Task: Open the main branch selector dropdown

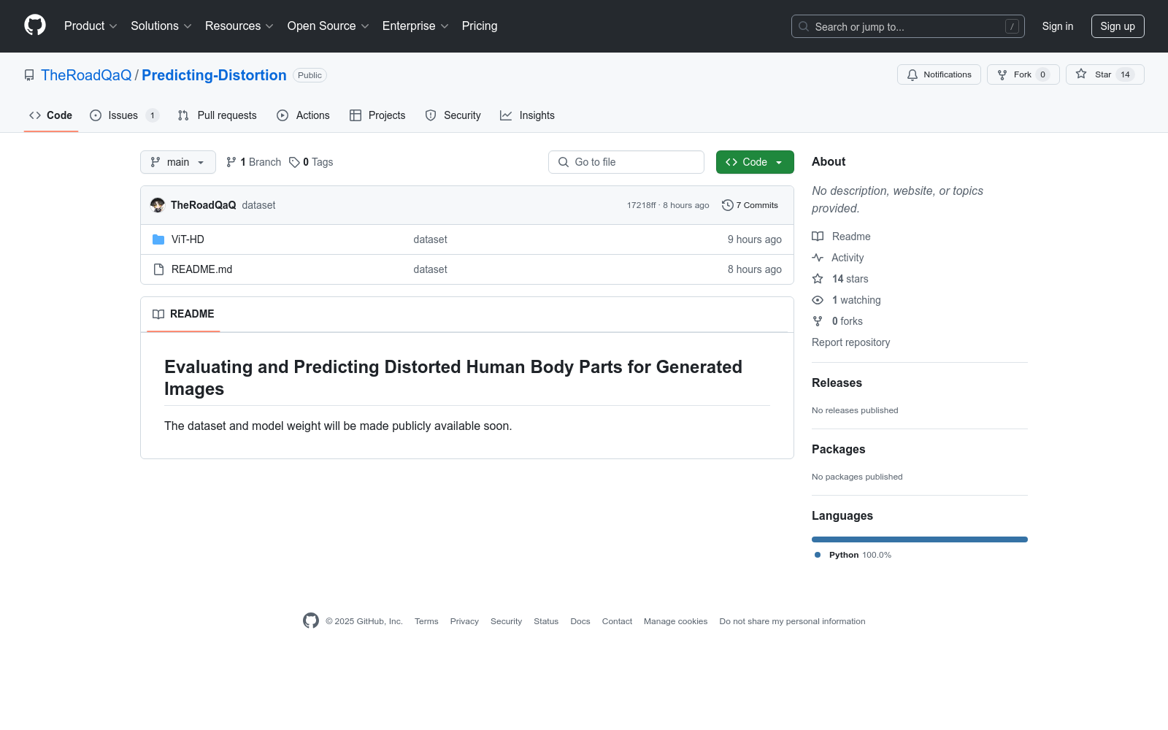Action: (178, 162)
